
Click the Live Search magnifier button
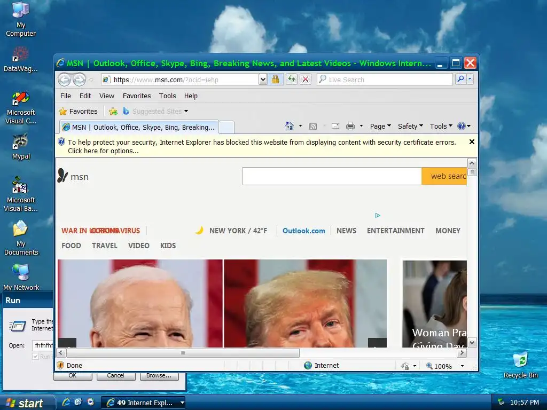461,80
